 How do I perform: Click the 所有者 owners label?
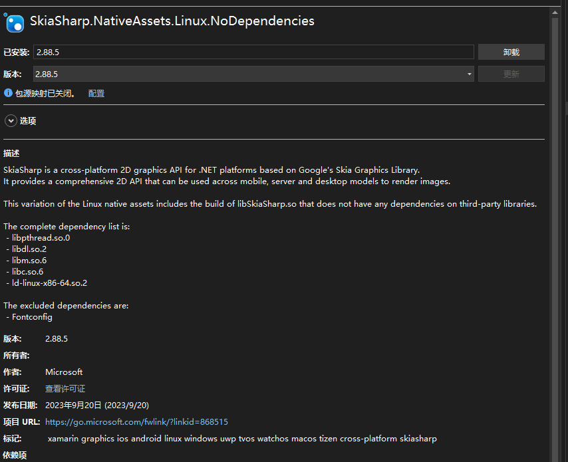tap(17, 356)
